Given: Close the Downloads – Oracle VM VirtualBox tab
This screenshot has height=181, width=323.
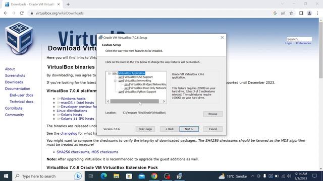Looking at the screenshot, I should [59, 5].
